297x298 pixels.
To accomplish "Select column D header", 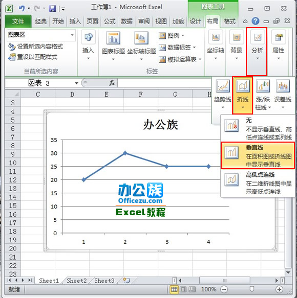I will tap(72, 94).
